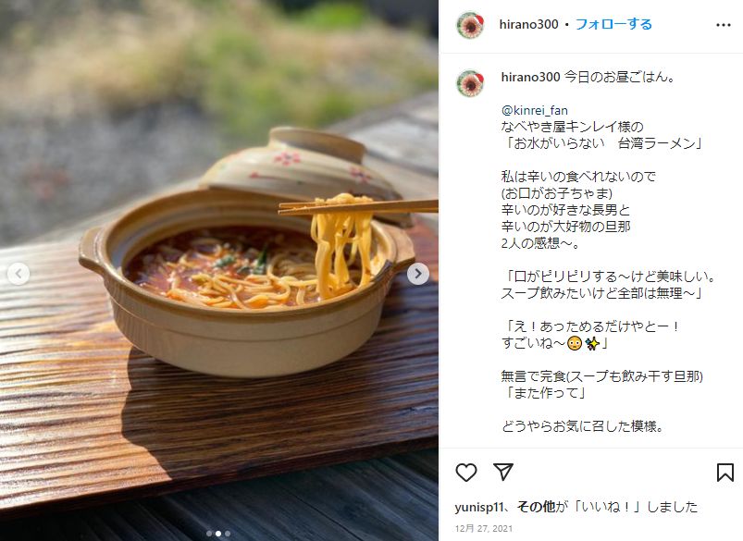Open the @kinrei_fan mention link
The width and height of the screenshot is (743, 541).
pyautogui.click(x=535, y=110)
